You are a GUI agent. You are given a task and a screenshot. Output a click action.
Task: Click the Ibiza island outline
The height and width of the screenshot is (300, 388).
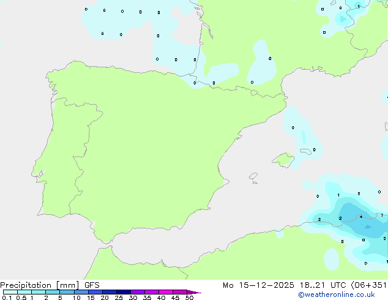click(253, 176)
